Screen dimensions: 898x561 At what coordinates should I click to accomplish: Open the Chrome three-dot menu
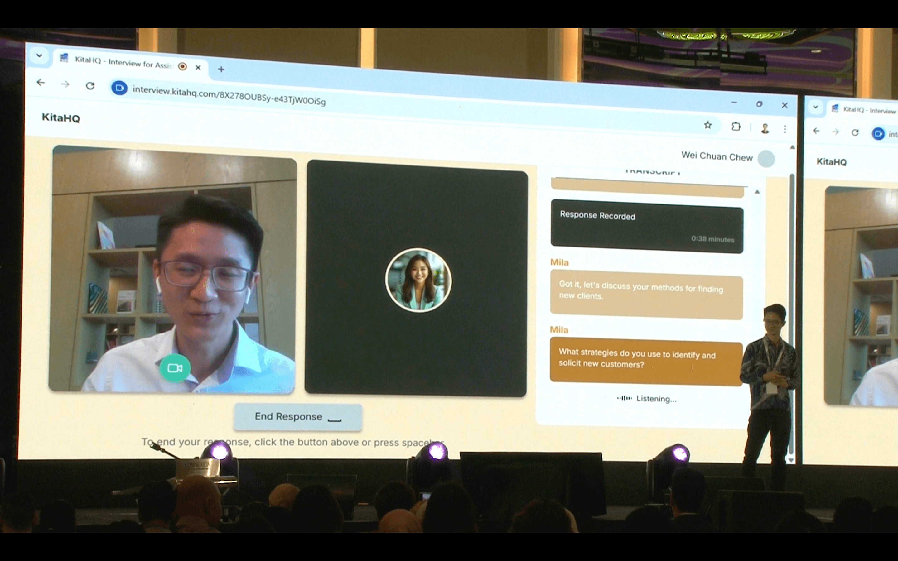coord(785,129)
